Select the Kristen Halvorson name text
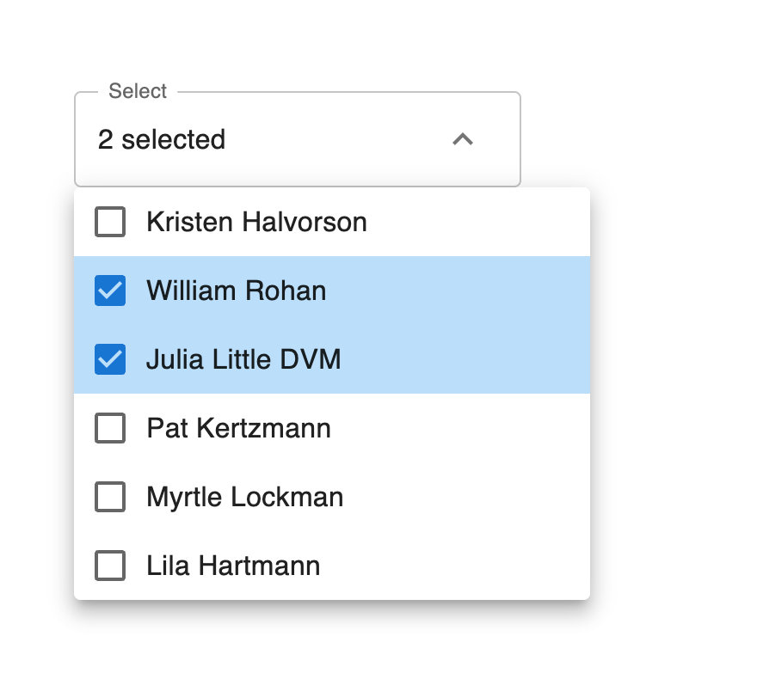The width and height of the screenshot is (757, 679). (x=256, y=222)
